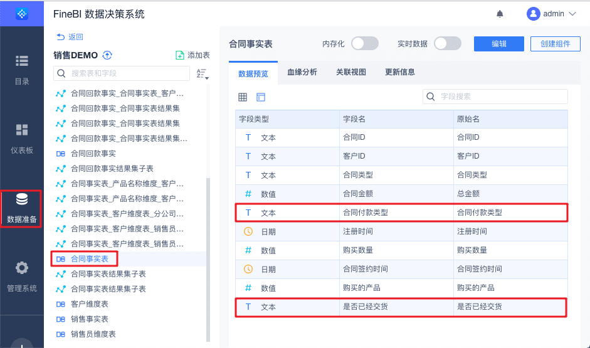Image resolution: width=590 pixels, height=348 pixels.
Task: Switch to field list view icon
Action: tap(261, 97)
